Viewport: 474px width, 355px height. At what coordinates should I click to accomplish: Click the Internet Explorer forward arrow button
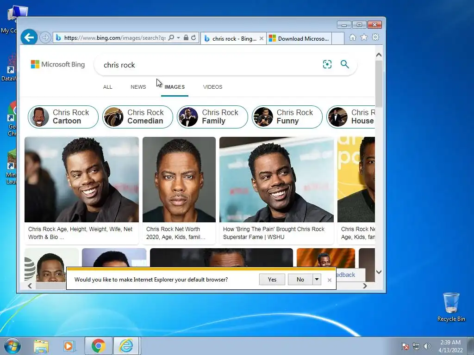tap(45, 38)
